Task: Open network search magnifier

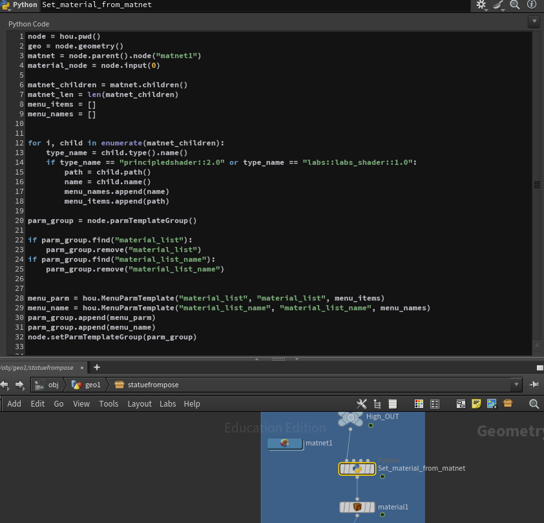Action: pyautogui.click(x=534, y=403)
